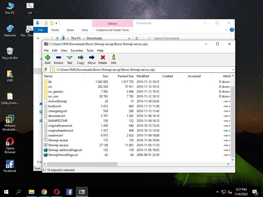
Task: Open Opera Browser desktop shortcut
Action: (10, 146)
